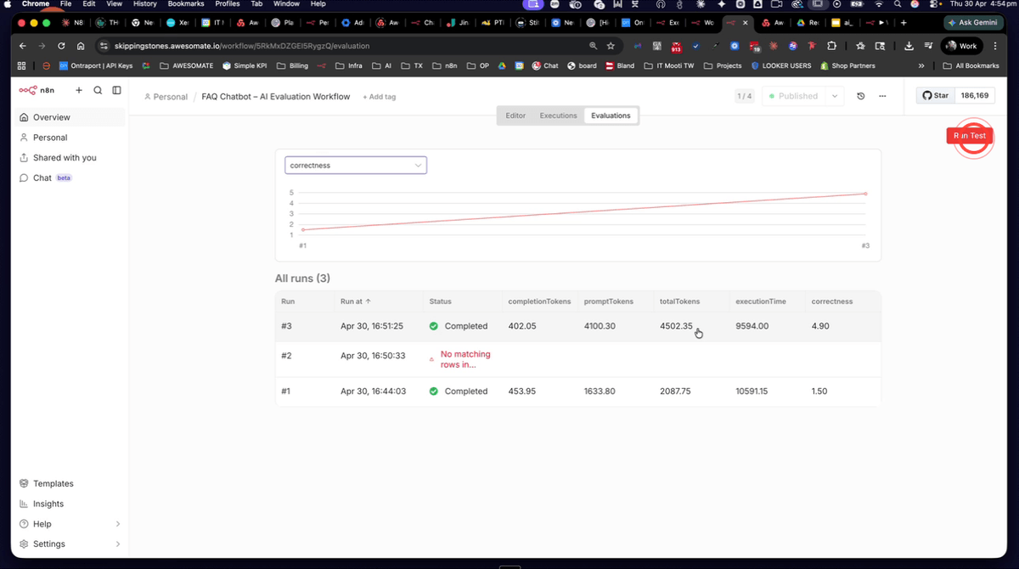The width and height of the screenshot is (1019, 569).
Task: Click the 1.50 correctness value
Action: click(x=819, y=392)
